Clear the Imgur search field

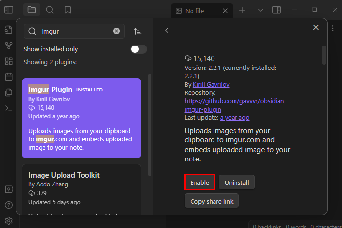pyautogui.click(x=116, y=31)
